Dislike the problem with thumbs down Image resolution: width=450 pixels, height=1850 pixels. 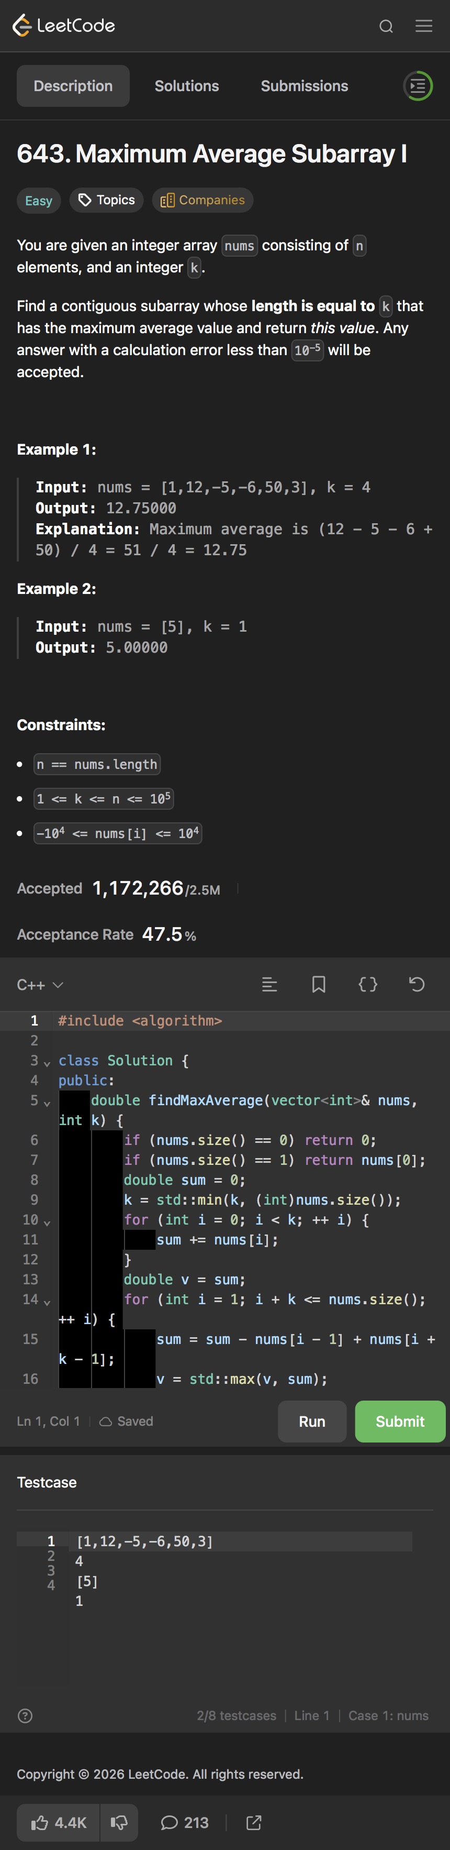(119, 1823)
